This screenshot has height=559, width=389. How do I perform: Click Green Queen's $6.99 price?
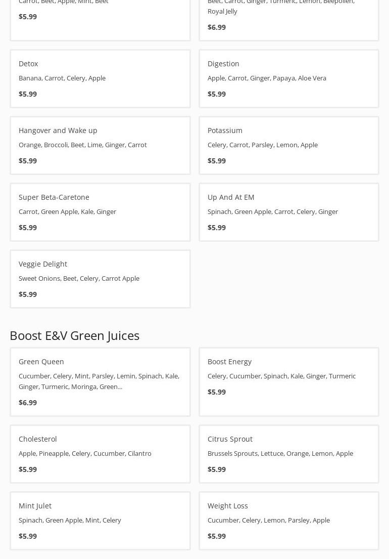(x=28, y=403)
